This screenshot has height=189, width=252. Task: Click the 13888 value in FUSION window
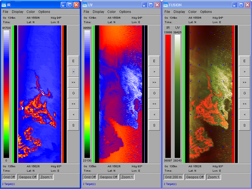point(168,32)
